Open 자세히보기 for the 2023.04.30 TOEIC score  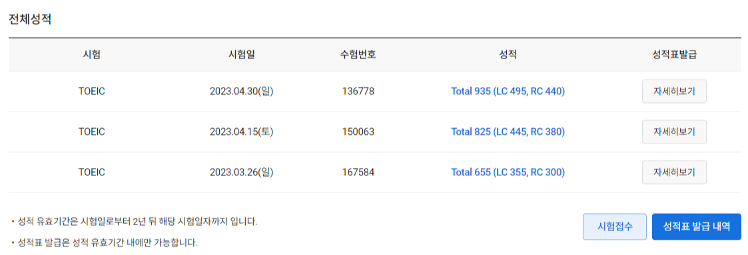pos(674,92)
